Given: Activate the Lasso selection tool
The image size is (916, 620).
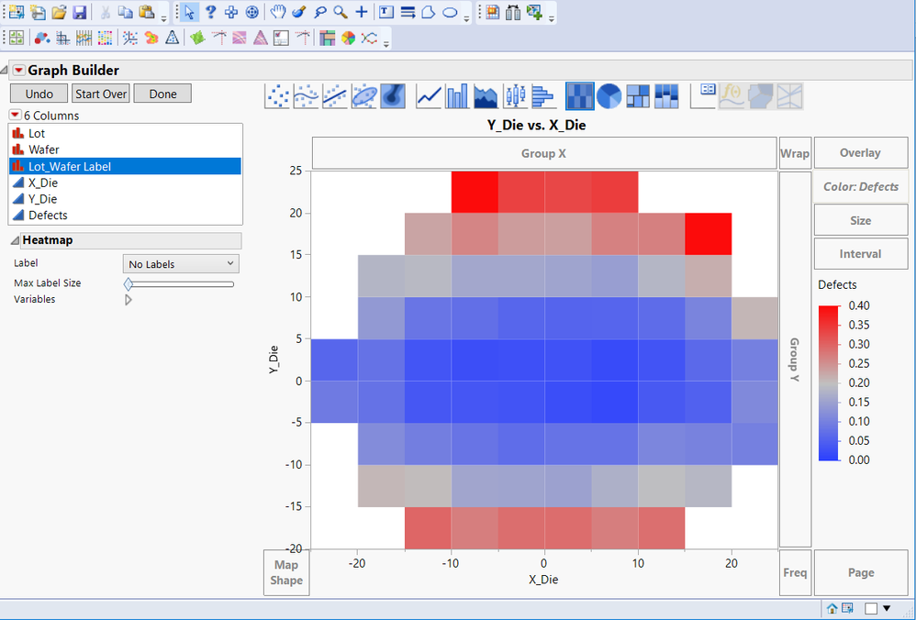Looking at the screenshot, I should tap(320, 12).
